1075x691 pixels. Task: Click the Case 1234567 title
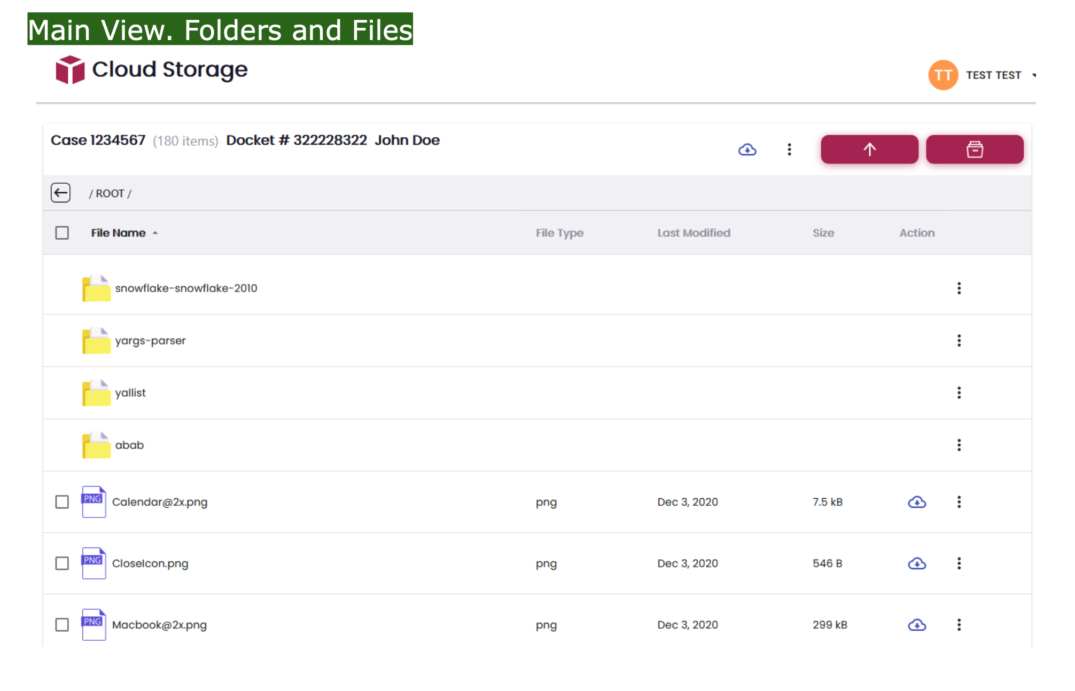pos(98,140)
